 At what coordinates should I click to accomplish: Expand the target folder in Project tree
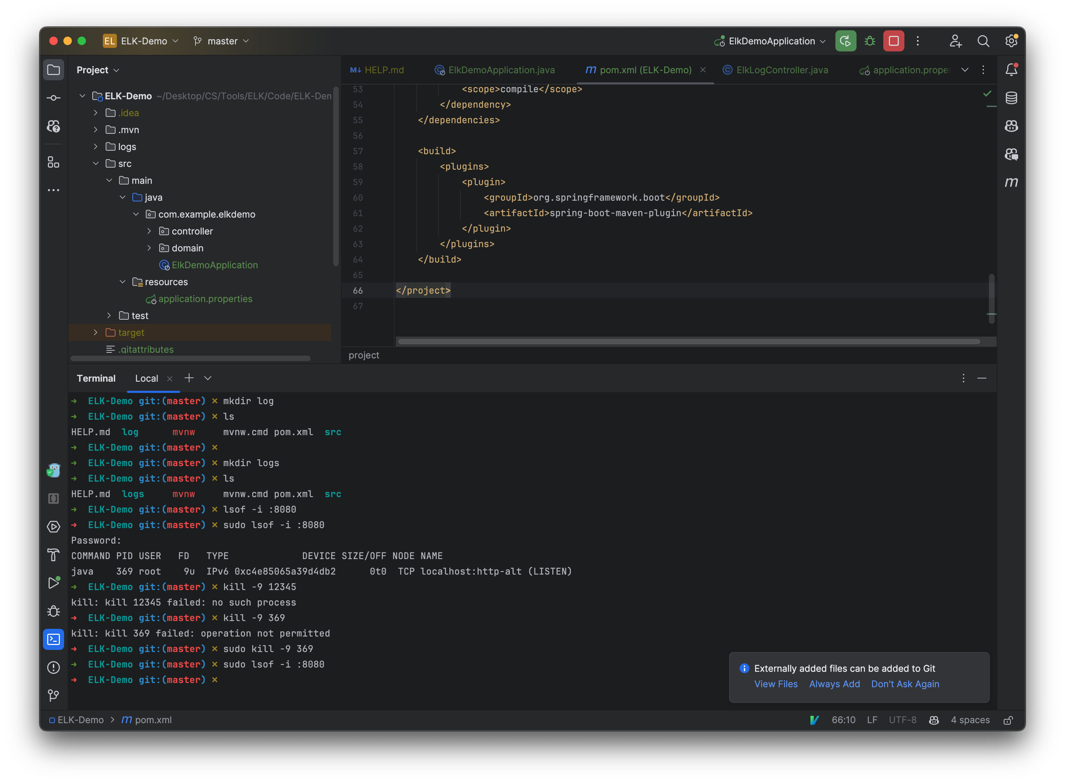pos(95,332)
